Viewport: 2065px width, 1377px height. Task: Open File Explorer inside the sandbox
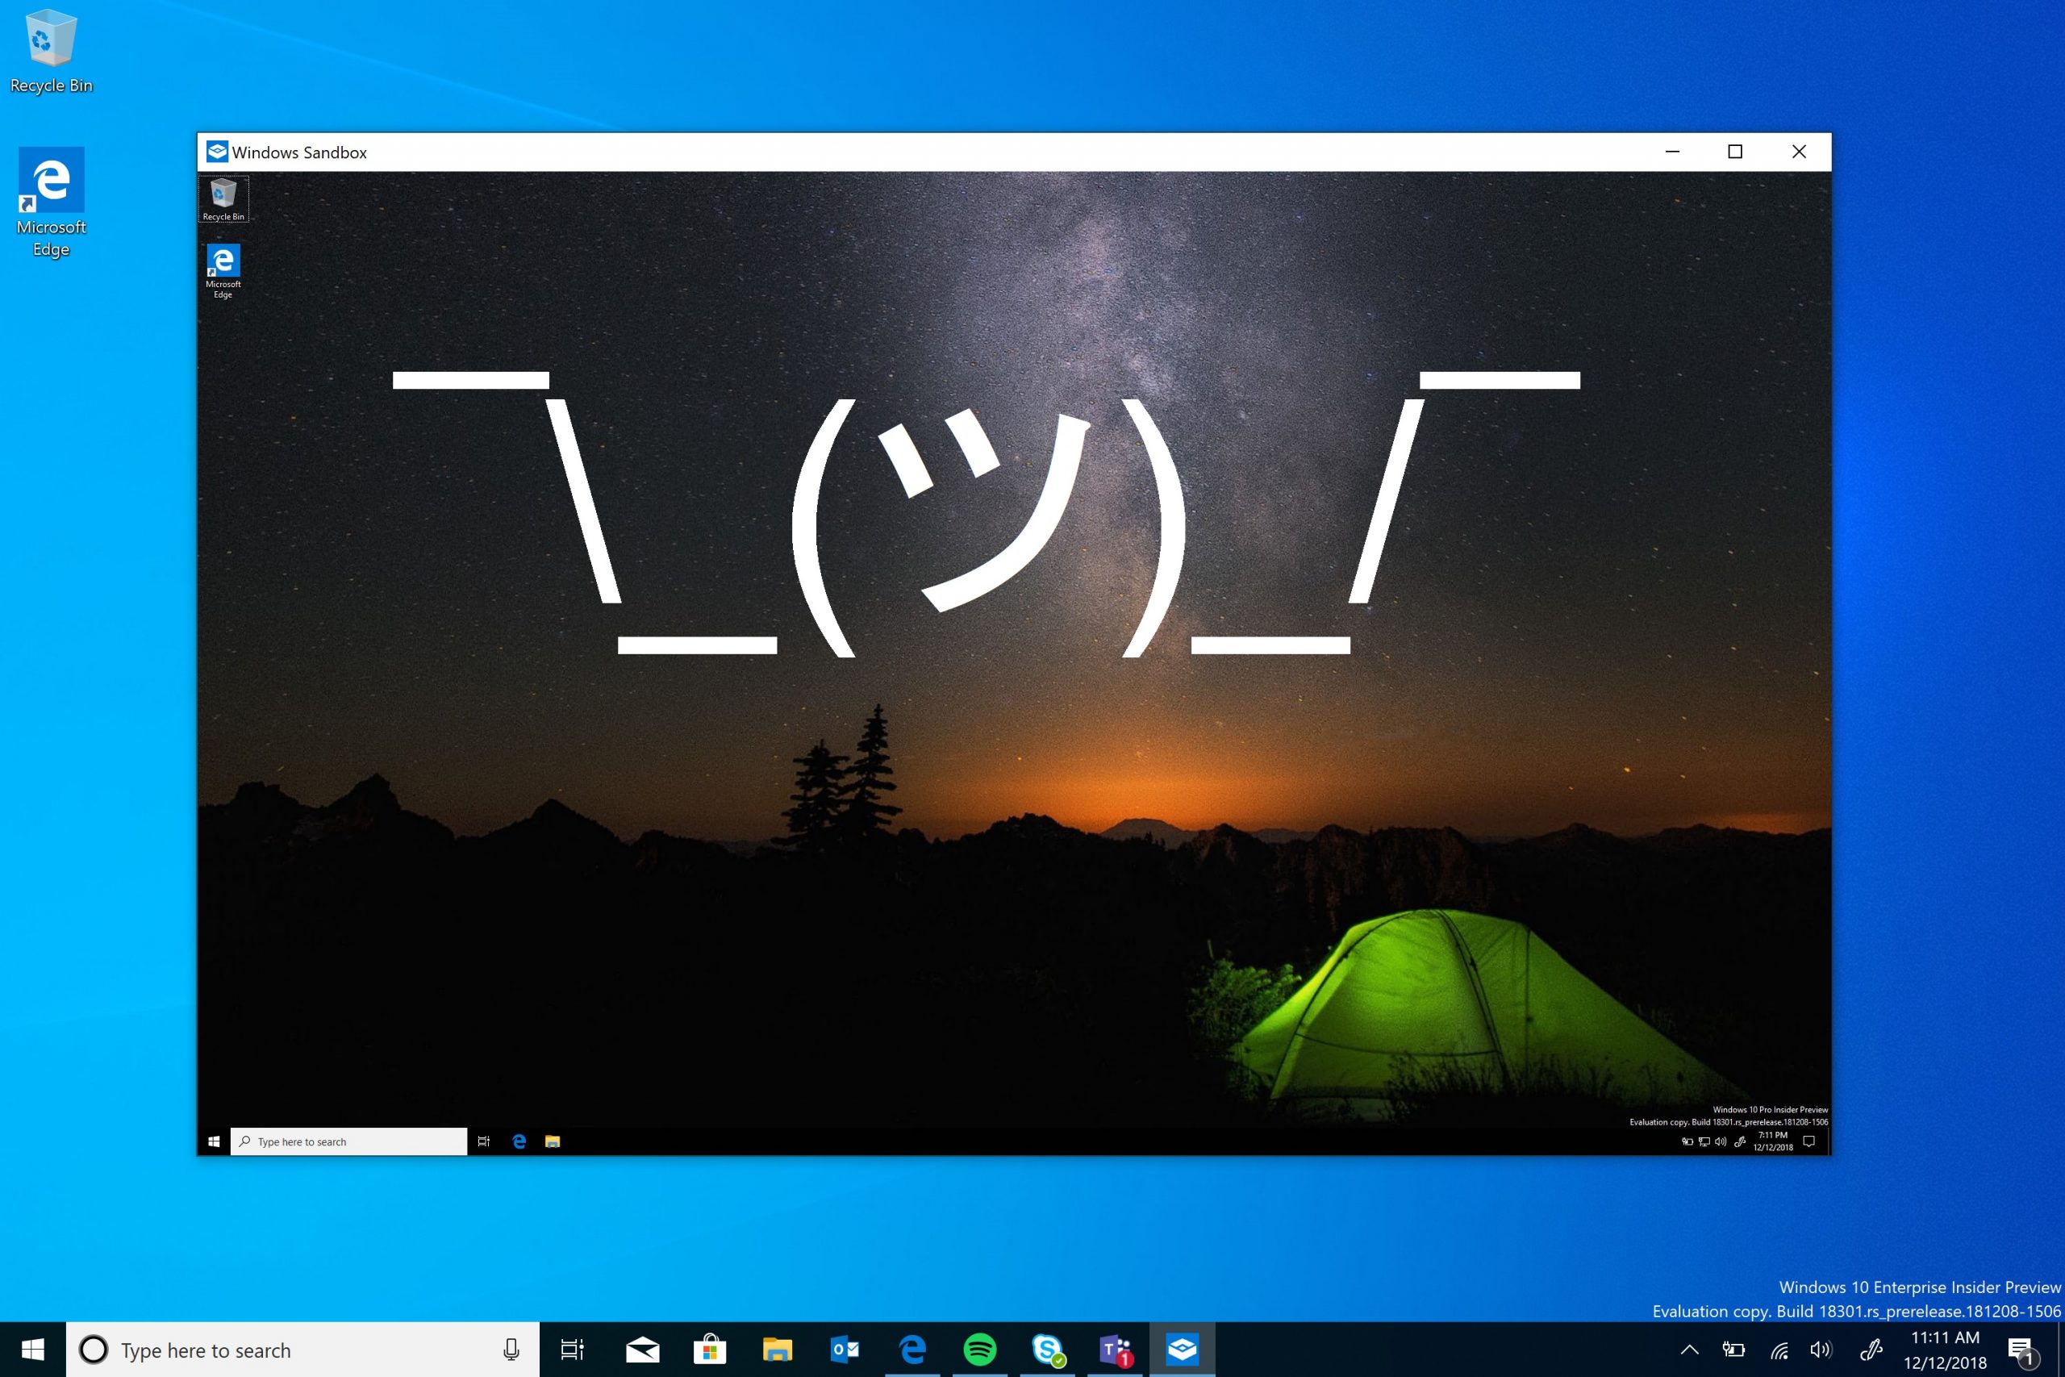coord(553,1141)
